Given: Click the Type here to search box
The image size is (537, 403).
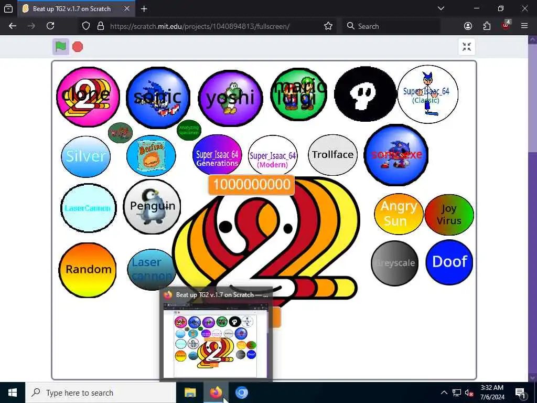Looking at the screenshot, I should coord(101,393).
